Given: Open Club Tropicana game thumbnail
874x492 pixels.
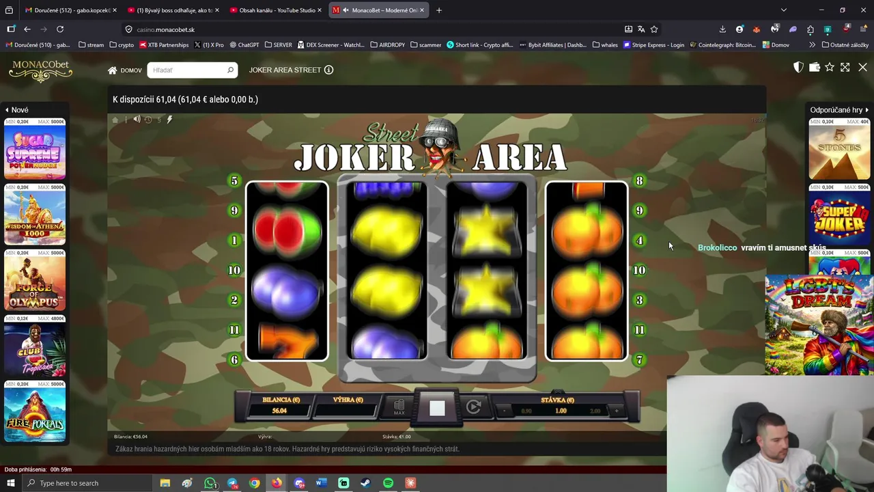Looking at the screenshot, I should pos(35,346).
